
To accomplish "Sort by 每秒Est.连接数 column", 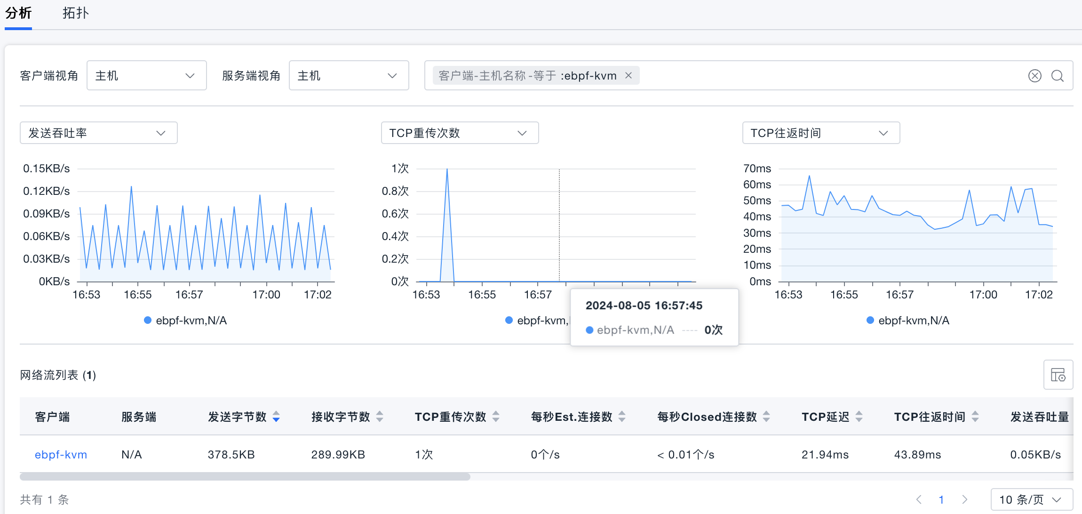I will (622, 417).
